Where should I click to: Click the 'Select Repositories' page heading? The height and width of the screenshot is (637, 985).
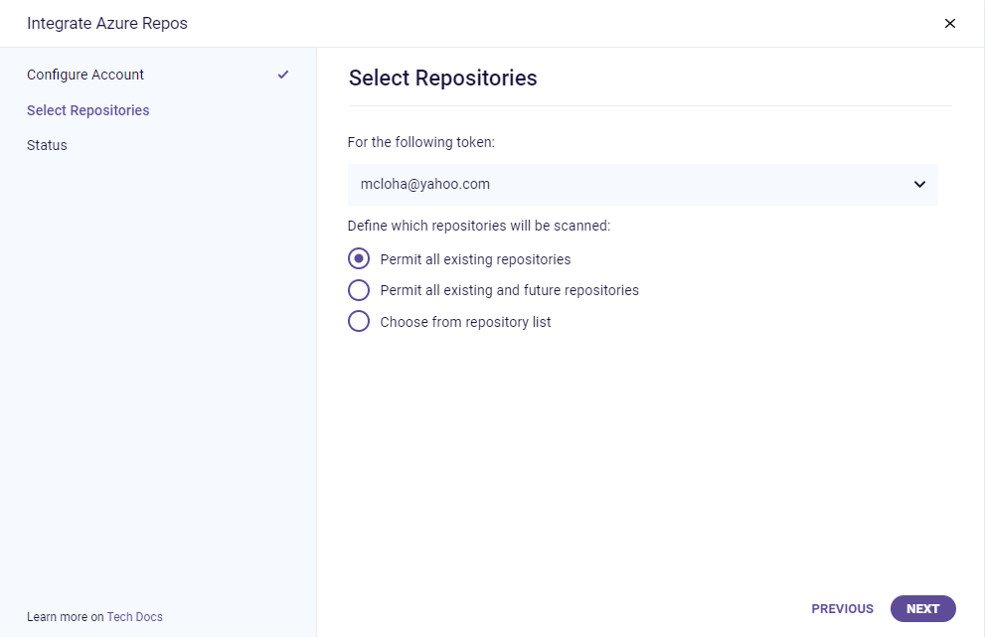click(442, 79)
